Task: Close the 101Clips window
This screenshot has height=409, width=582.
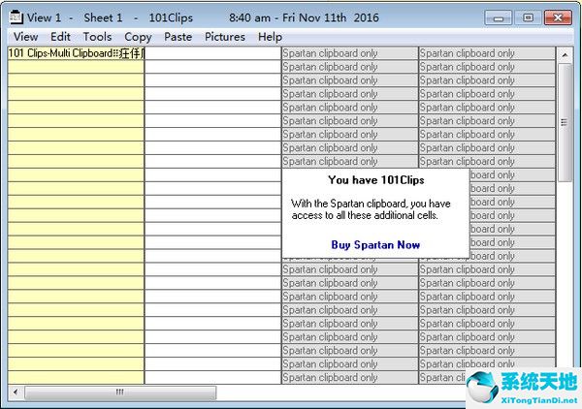Action: (559, 17)
